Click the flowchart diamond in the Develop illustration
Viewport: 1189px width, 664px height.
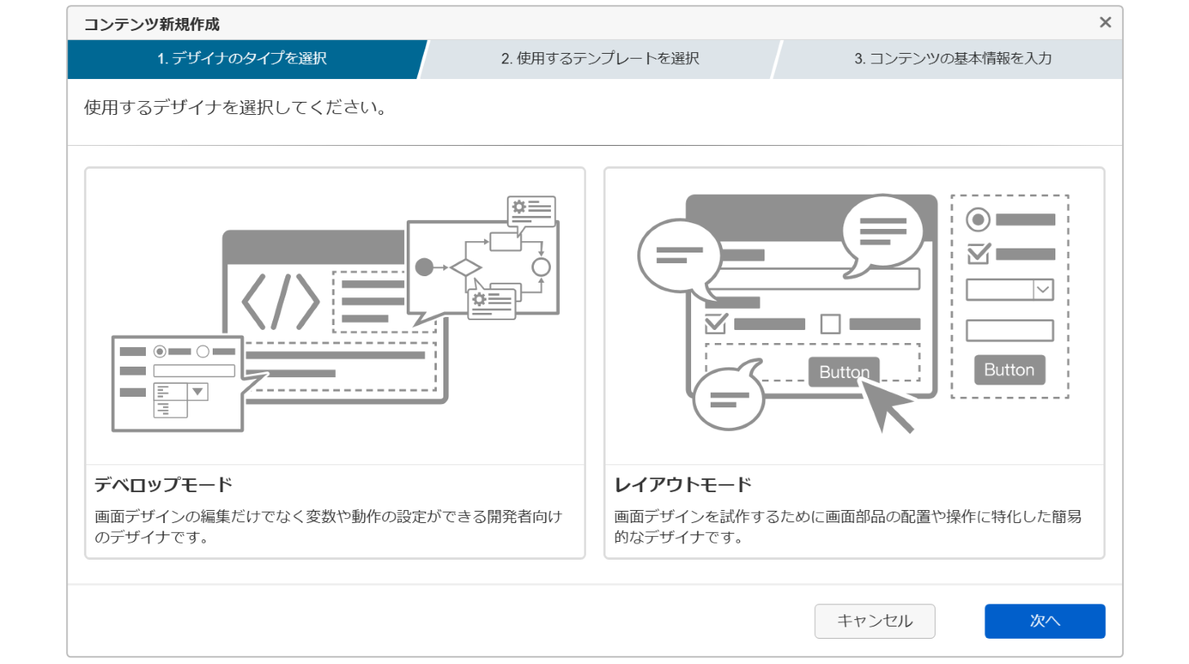point(465,267)
